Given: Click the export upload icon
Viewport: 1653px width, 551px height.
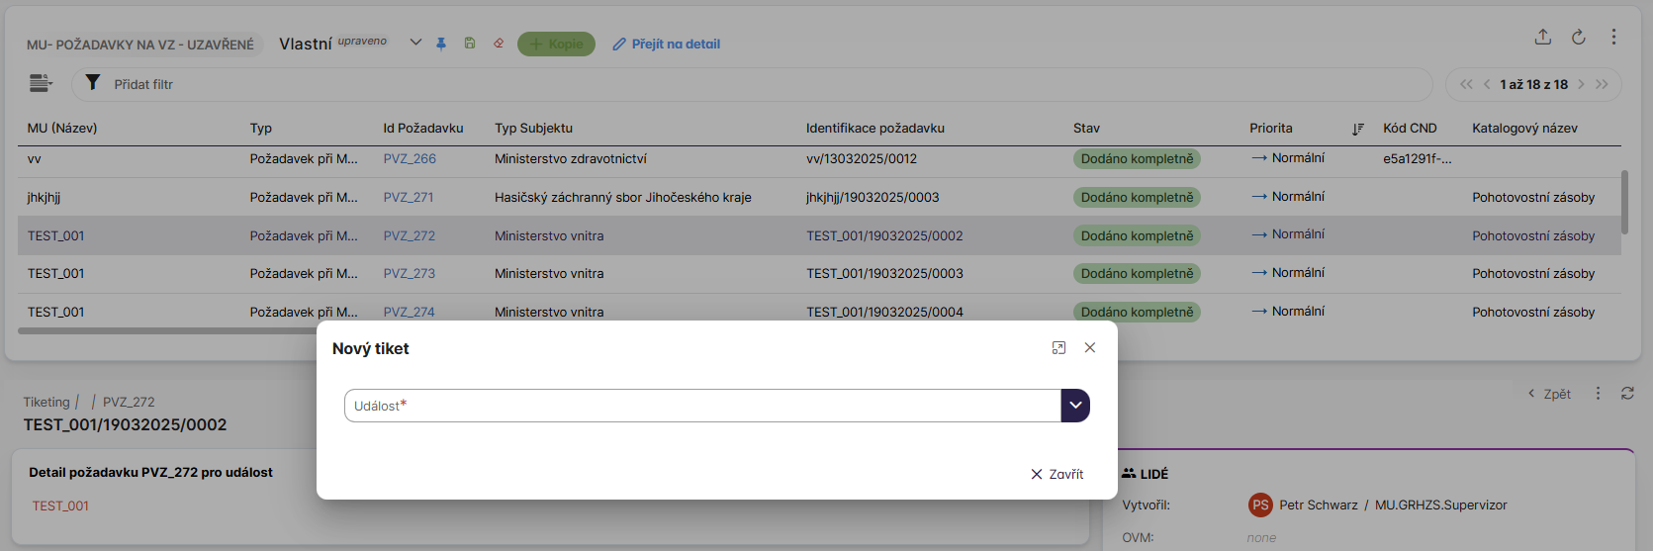Looking at the screenshot, I should coord(1542,37).
